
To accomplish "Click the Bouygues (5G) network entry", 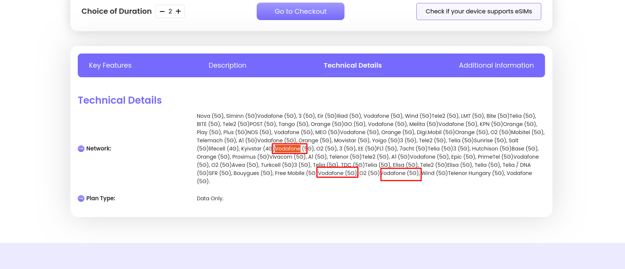I will [253, 173].
